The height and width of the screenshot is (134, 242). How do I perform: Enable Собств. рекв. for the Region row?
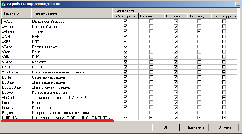point(125,113)
